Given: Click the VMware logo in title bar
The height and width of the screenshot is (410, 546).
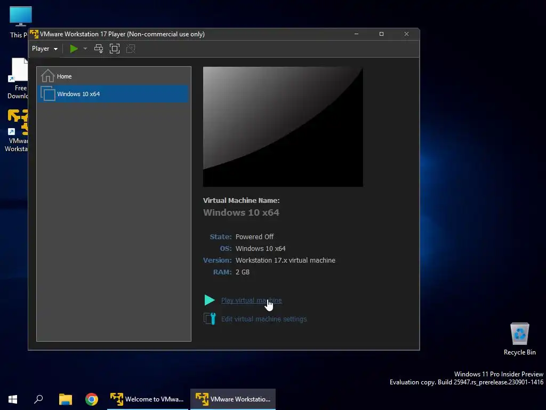Looking at the screenshot, I should 34,34.
